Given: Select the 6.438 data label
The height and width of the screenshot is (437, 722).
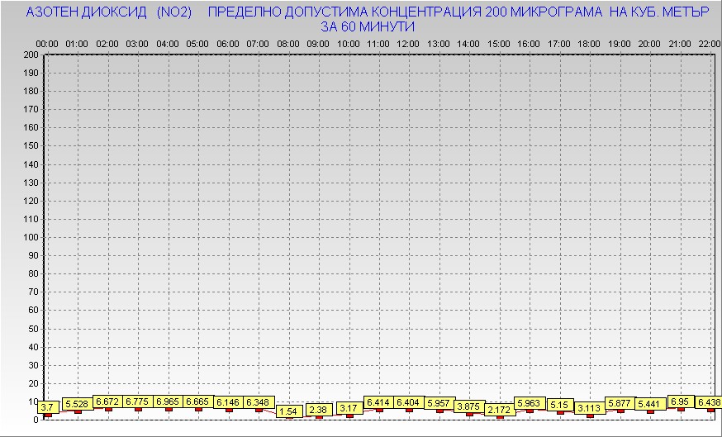Looking at the screenshot, I should pos(709,402).
